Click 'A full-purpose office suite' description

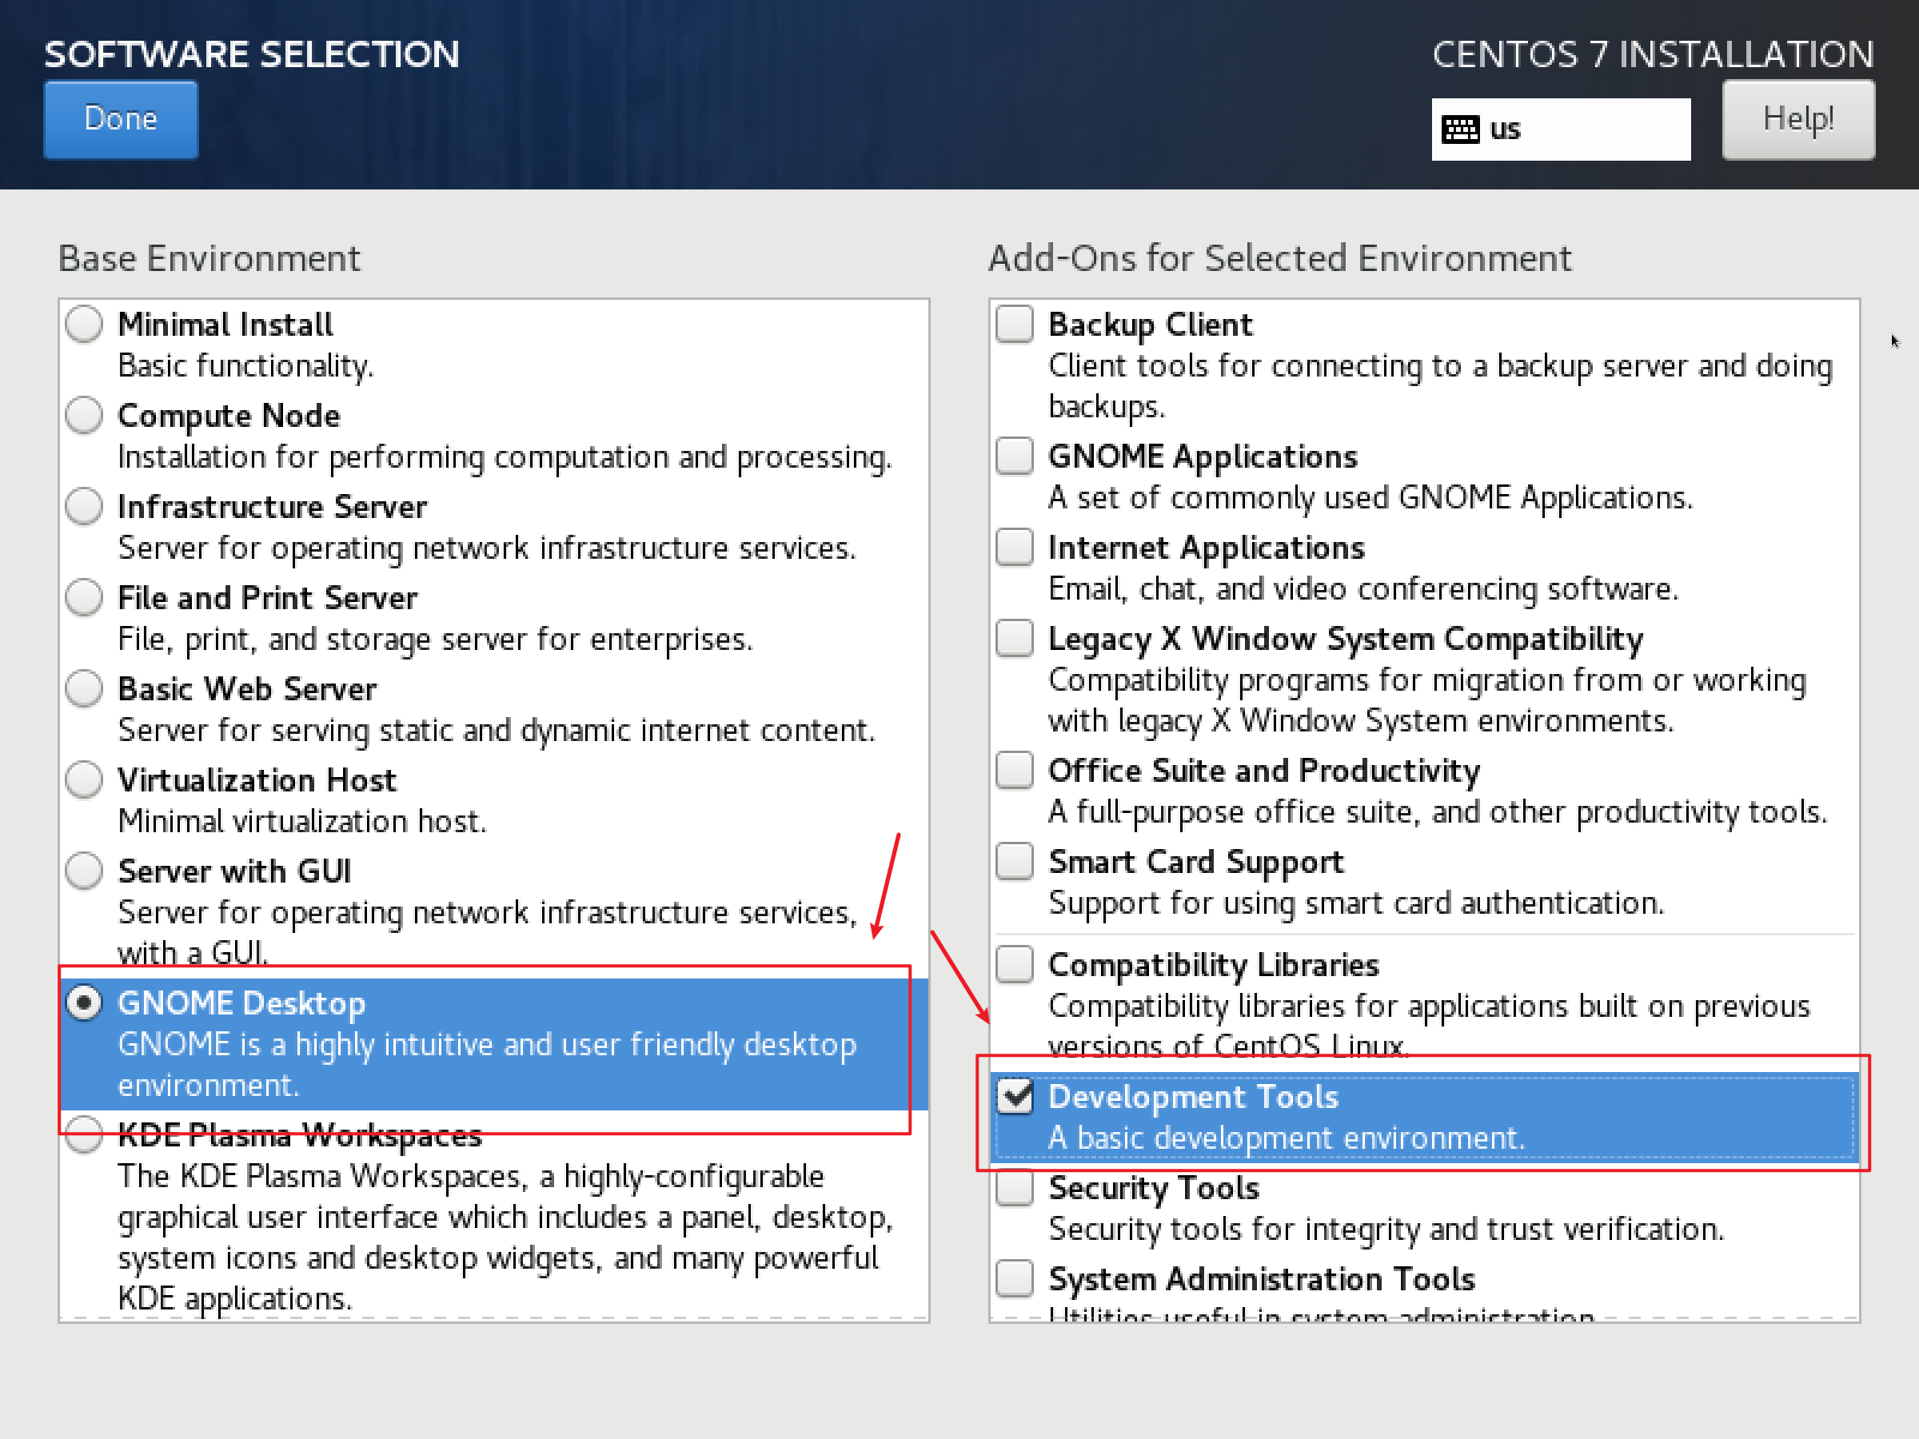1438,813
